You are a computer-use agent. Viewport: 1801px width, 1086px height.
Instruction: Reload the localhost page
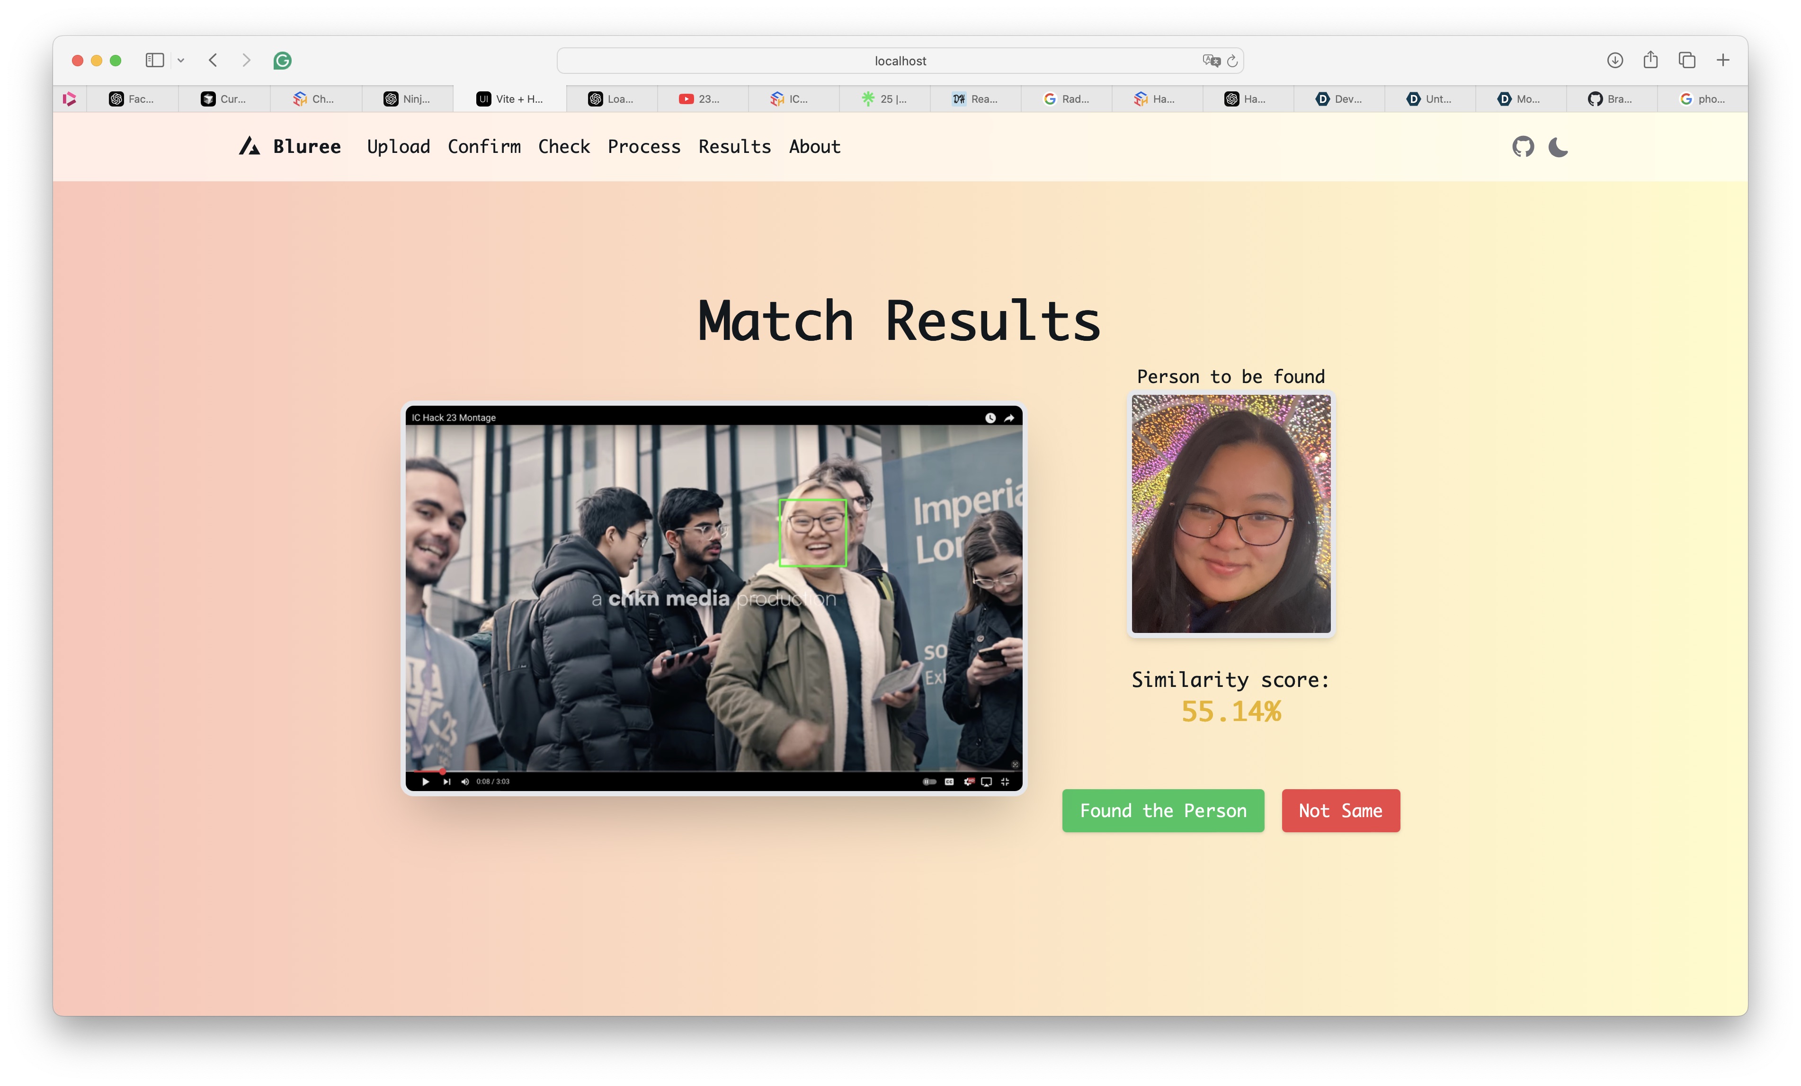[1232, 61]
